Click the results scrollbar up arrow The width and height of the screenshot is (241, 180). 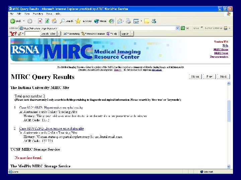(x=229, y=83)
